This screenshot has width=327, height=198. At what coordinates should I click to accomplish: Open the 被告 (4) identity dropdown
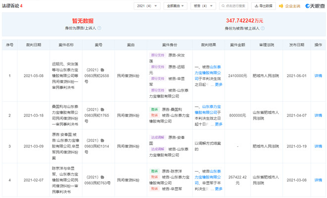coord(203,6)
